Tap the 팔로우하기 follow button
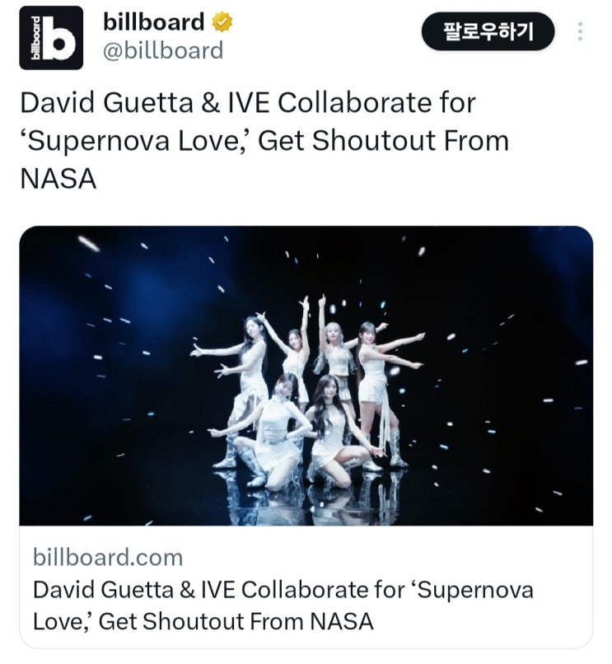 click(488, 32)
